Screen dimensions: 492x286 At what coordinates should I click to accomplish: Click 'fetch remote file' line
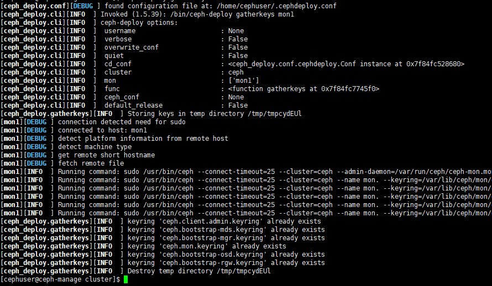(91, 163)
